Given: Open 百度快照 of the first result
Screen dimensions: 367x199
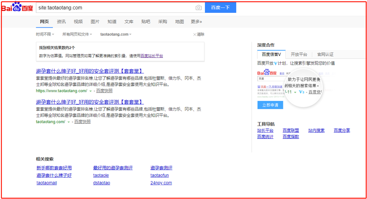Looking at the screenshot, I should coord(104,91).
